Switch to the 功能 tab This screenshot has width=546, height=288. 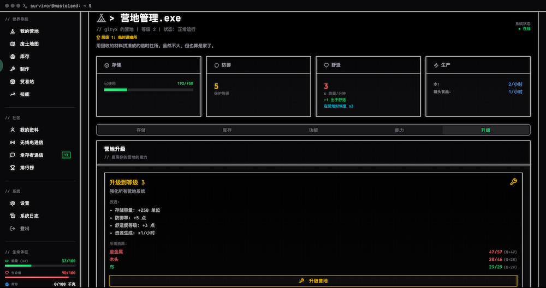tap(313, 131)
